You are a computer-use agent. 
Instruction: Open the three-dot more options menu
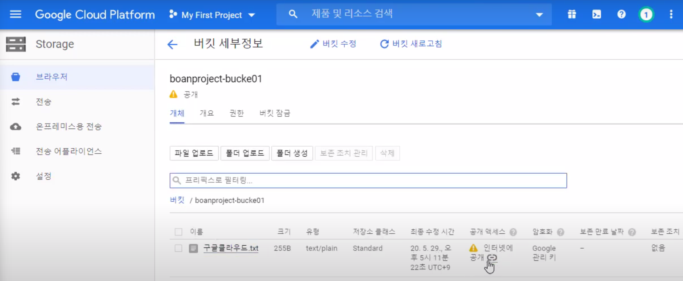tap(671, 14)
